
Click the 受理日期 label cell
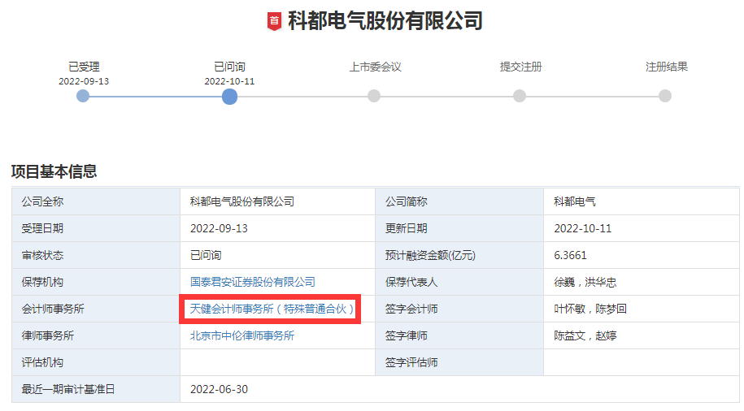tap(96, 228)
